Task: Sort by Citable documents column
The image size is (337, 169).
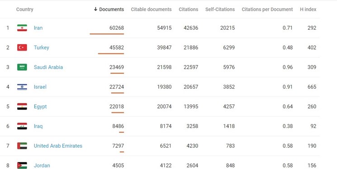Action: click(x=151, y=9)
